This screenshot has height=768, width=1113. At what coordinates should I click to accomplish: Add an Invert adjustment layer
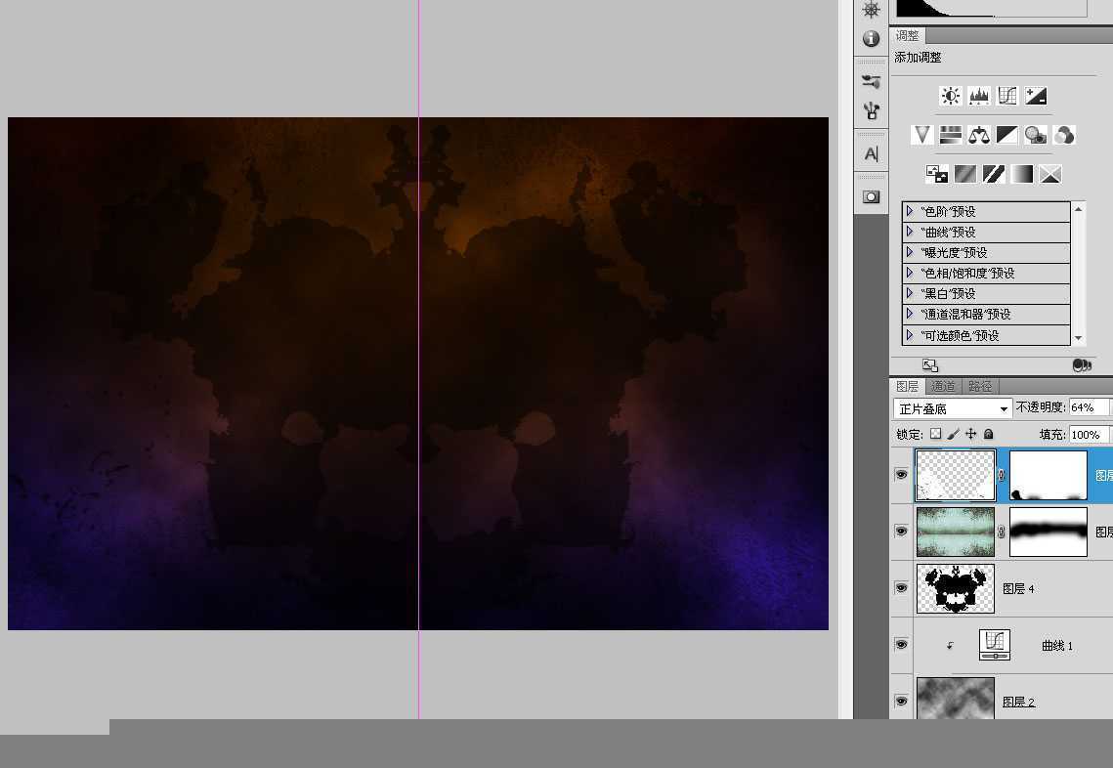click(x=937, y=174)
